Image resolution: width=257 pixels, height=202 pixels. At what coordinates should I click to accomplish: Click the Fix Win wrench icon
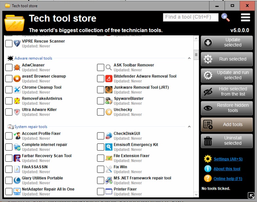109,169
